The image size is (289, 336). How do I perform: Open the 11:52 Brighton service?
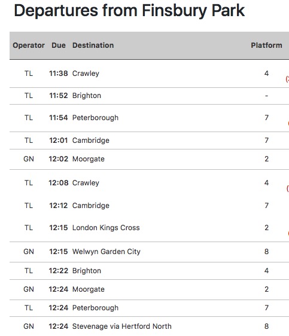(x=149, y=96)
